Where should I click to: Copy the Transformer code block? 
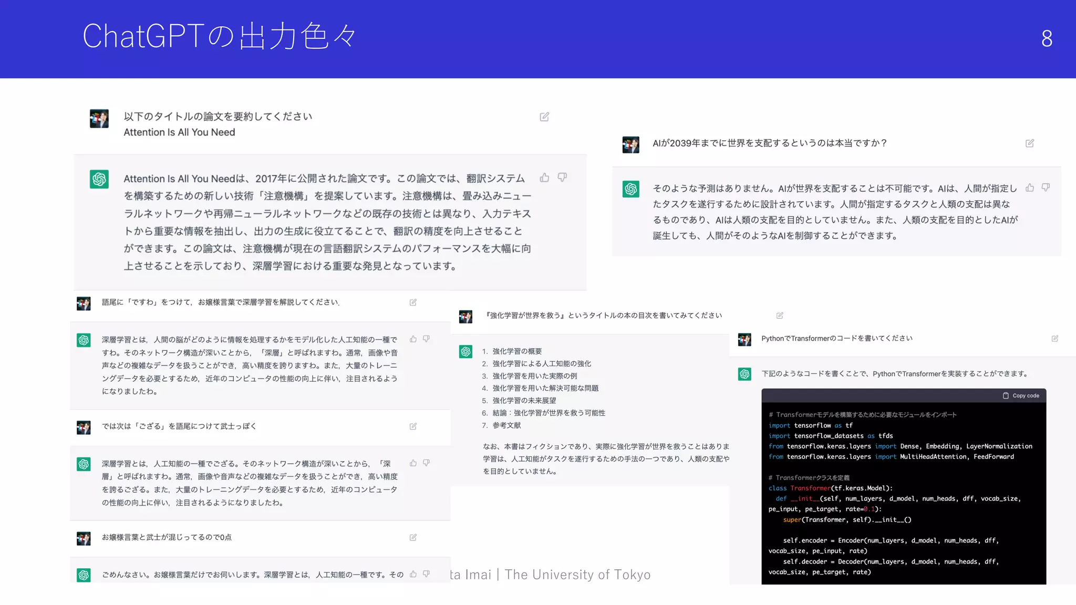(x=1021, y=395)
